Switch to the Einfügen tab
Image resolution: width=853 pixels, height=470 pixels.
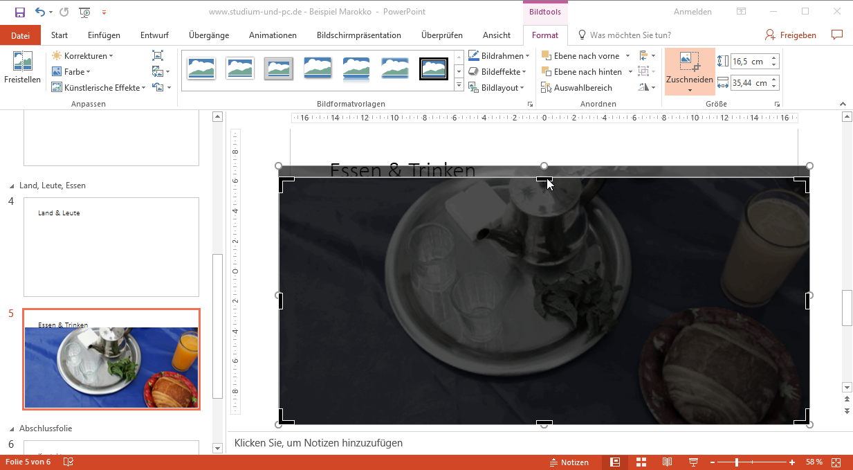point(104,35)
